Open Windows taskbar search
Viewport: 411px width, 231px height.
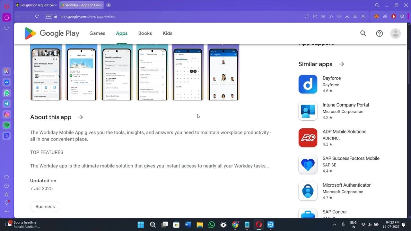[153, 225]
